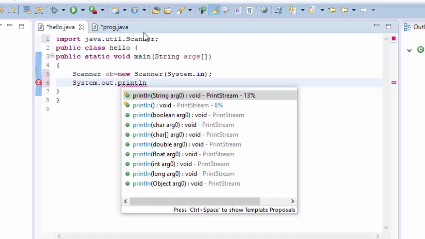Select println(int arg0) proposal
Screen dimensions: 425x239
click(x=209, y=164)
